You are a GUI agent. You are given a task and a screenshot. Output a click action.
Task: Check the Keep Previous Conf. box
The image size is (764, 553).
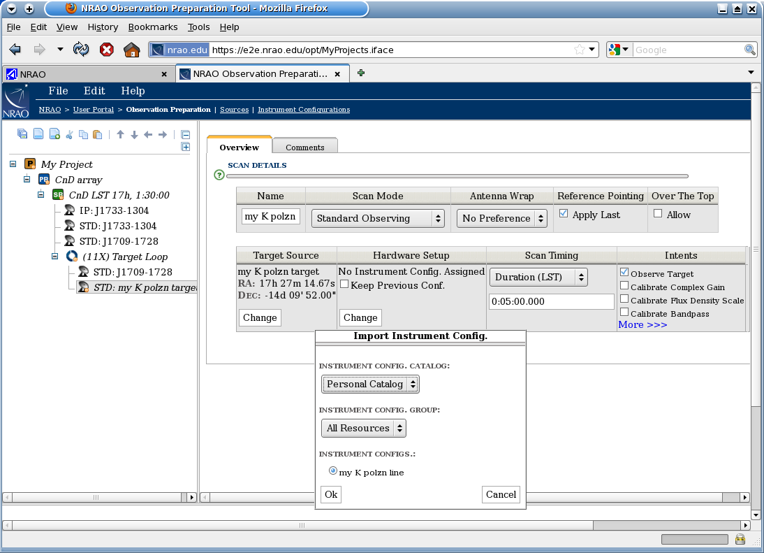pos(344,283)
